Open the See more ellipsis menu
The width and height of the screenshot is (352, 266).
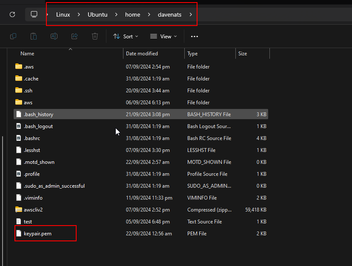point(195,37)
